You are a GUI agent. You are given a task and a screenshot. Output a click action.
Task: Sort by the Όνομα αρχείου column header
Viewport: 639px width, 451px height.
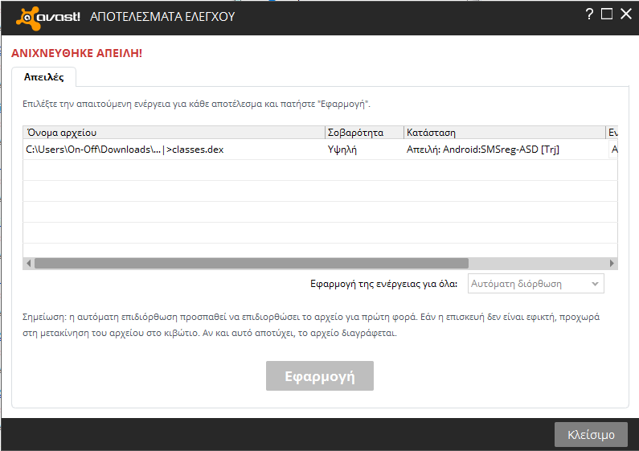point(173,133)
